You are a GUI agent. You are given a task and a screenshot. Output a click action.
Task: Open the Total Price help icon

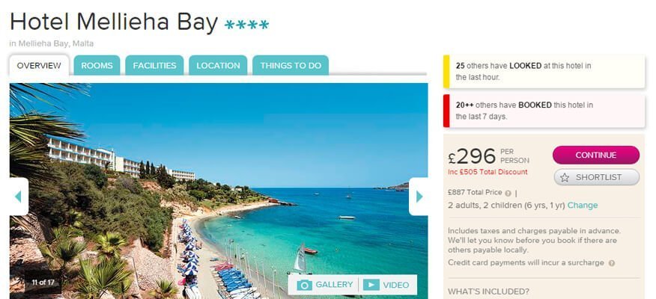508,193
